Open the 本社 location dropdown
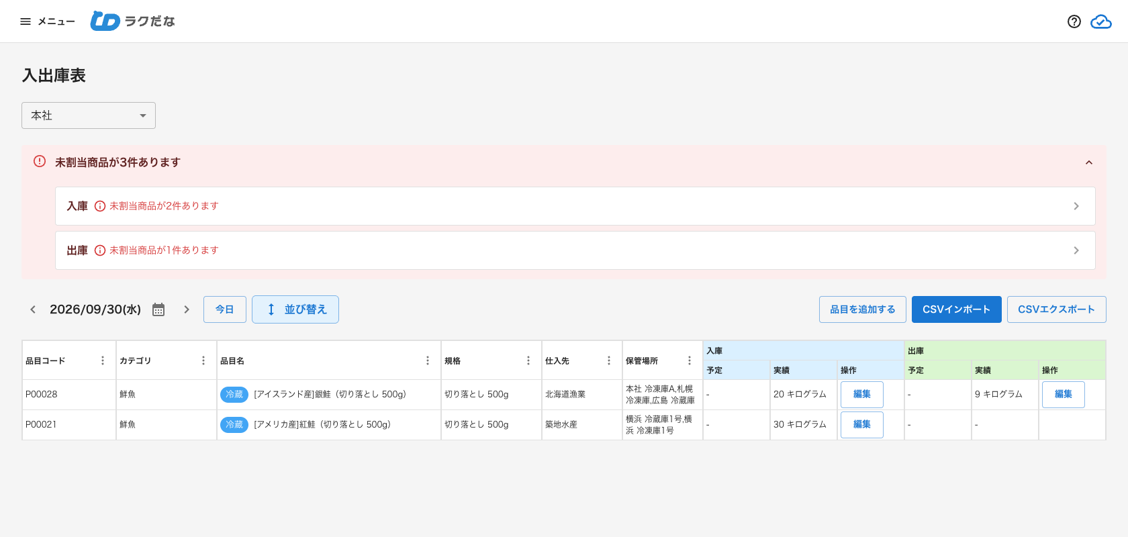 [89, 115]
